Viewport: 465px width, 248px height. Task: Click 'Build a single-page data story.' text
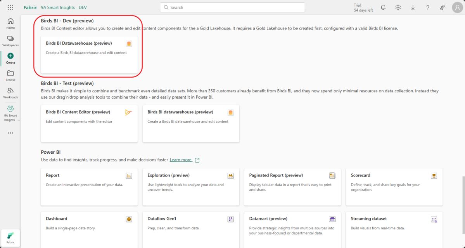pyautogui.click(x=71, y=228)
